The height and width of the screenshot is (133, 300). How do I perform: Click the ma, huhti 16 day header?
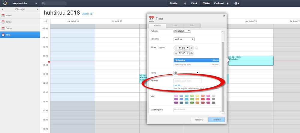(73, 21)
